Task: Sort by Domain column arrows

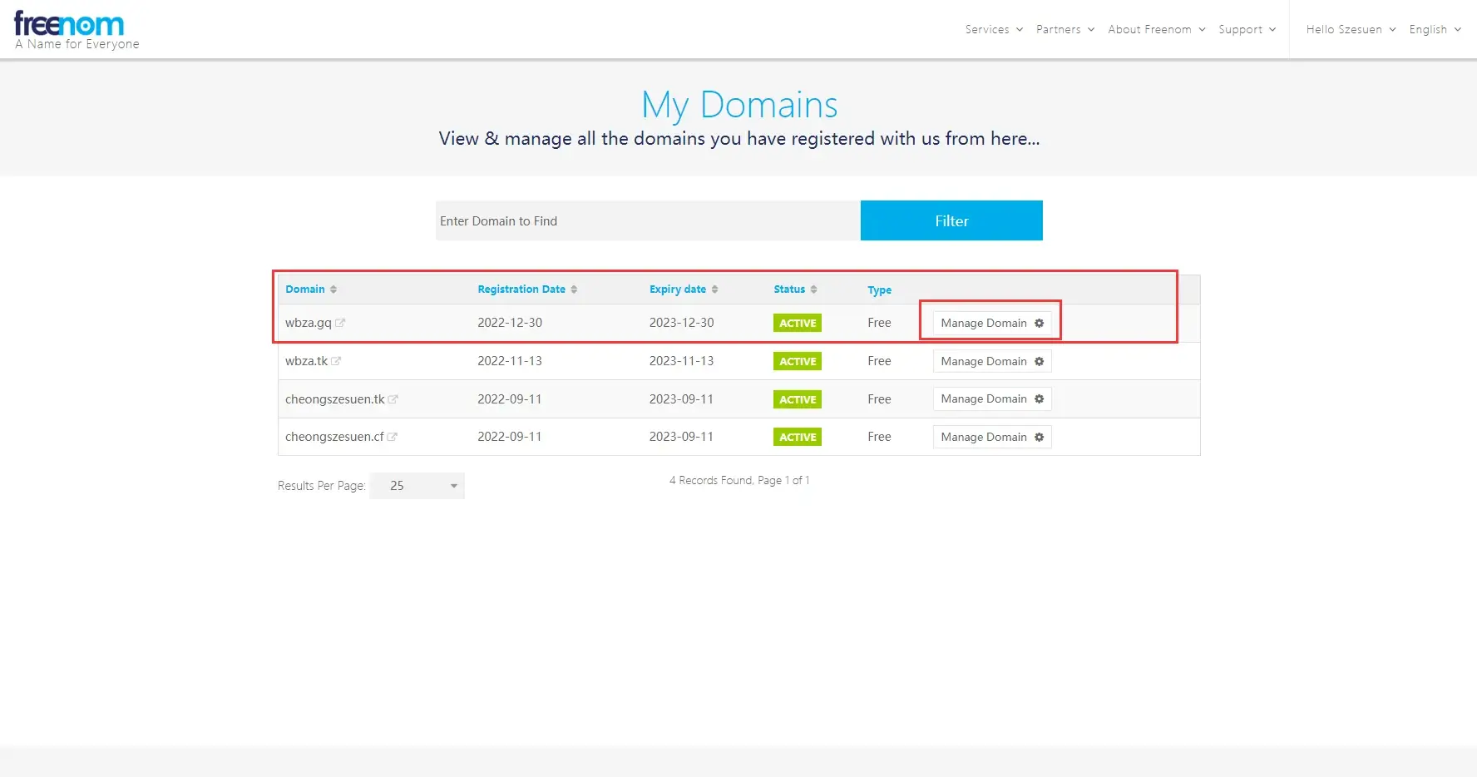Action: coord(333,290)
